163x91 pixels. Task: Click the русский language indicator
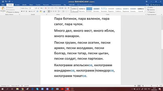click(x=26, y=86)
